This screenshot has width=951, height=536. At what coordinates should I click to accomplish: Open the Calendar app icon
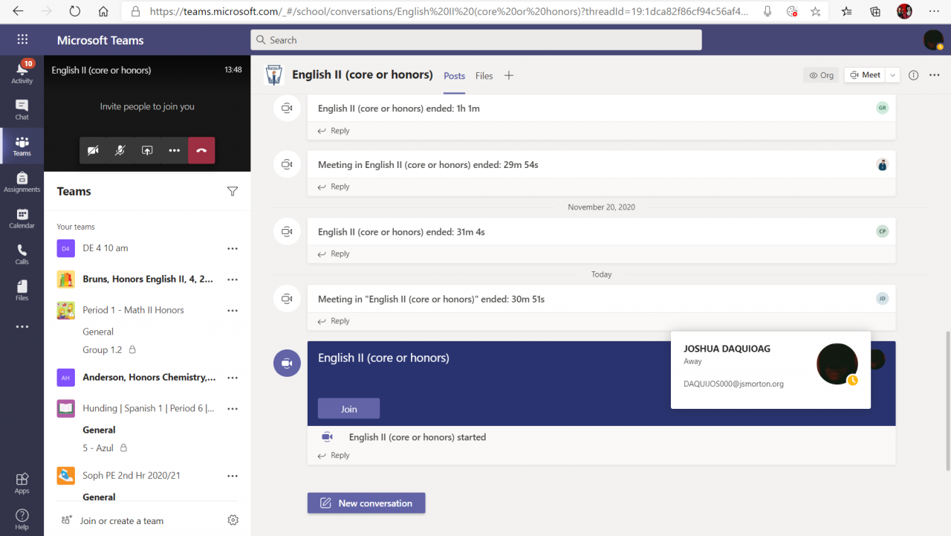(22, 218)
